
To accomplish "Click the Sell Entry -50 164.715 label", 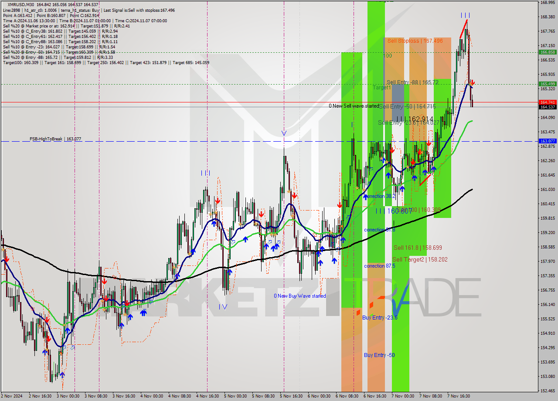I will (x=407, y=106).
